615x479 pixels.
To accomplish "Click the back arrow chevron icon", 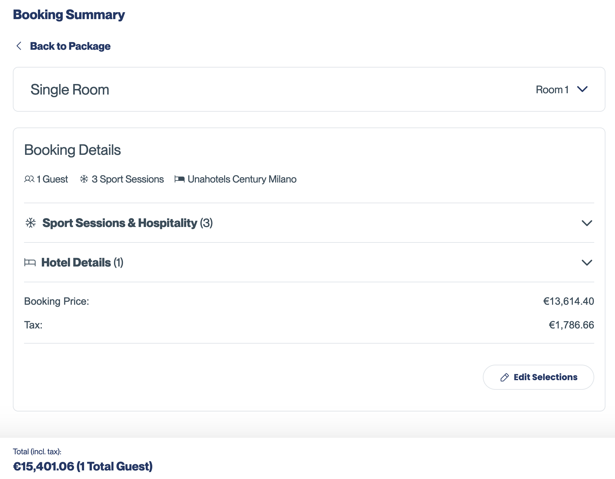I will (x=19, y=46).
